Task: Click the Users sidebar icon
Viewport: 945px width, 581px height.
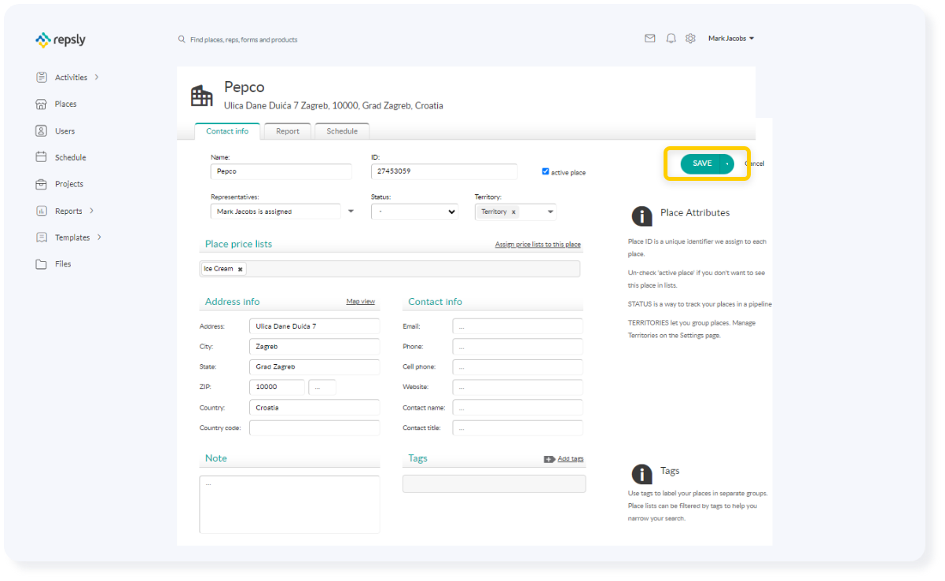Action: (42, 131)
